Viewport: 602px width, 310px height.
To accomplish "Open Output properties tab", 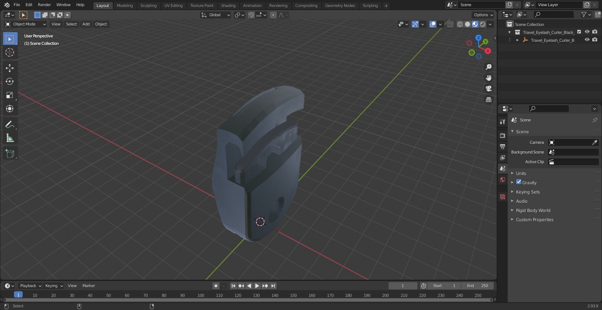I will coord(502,146).
